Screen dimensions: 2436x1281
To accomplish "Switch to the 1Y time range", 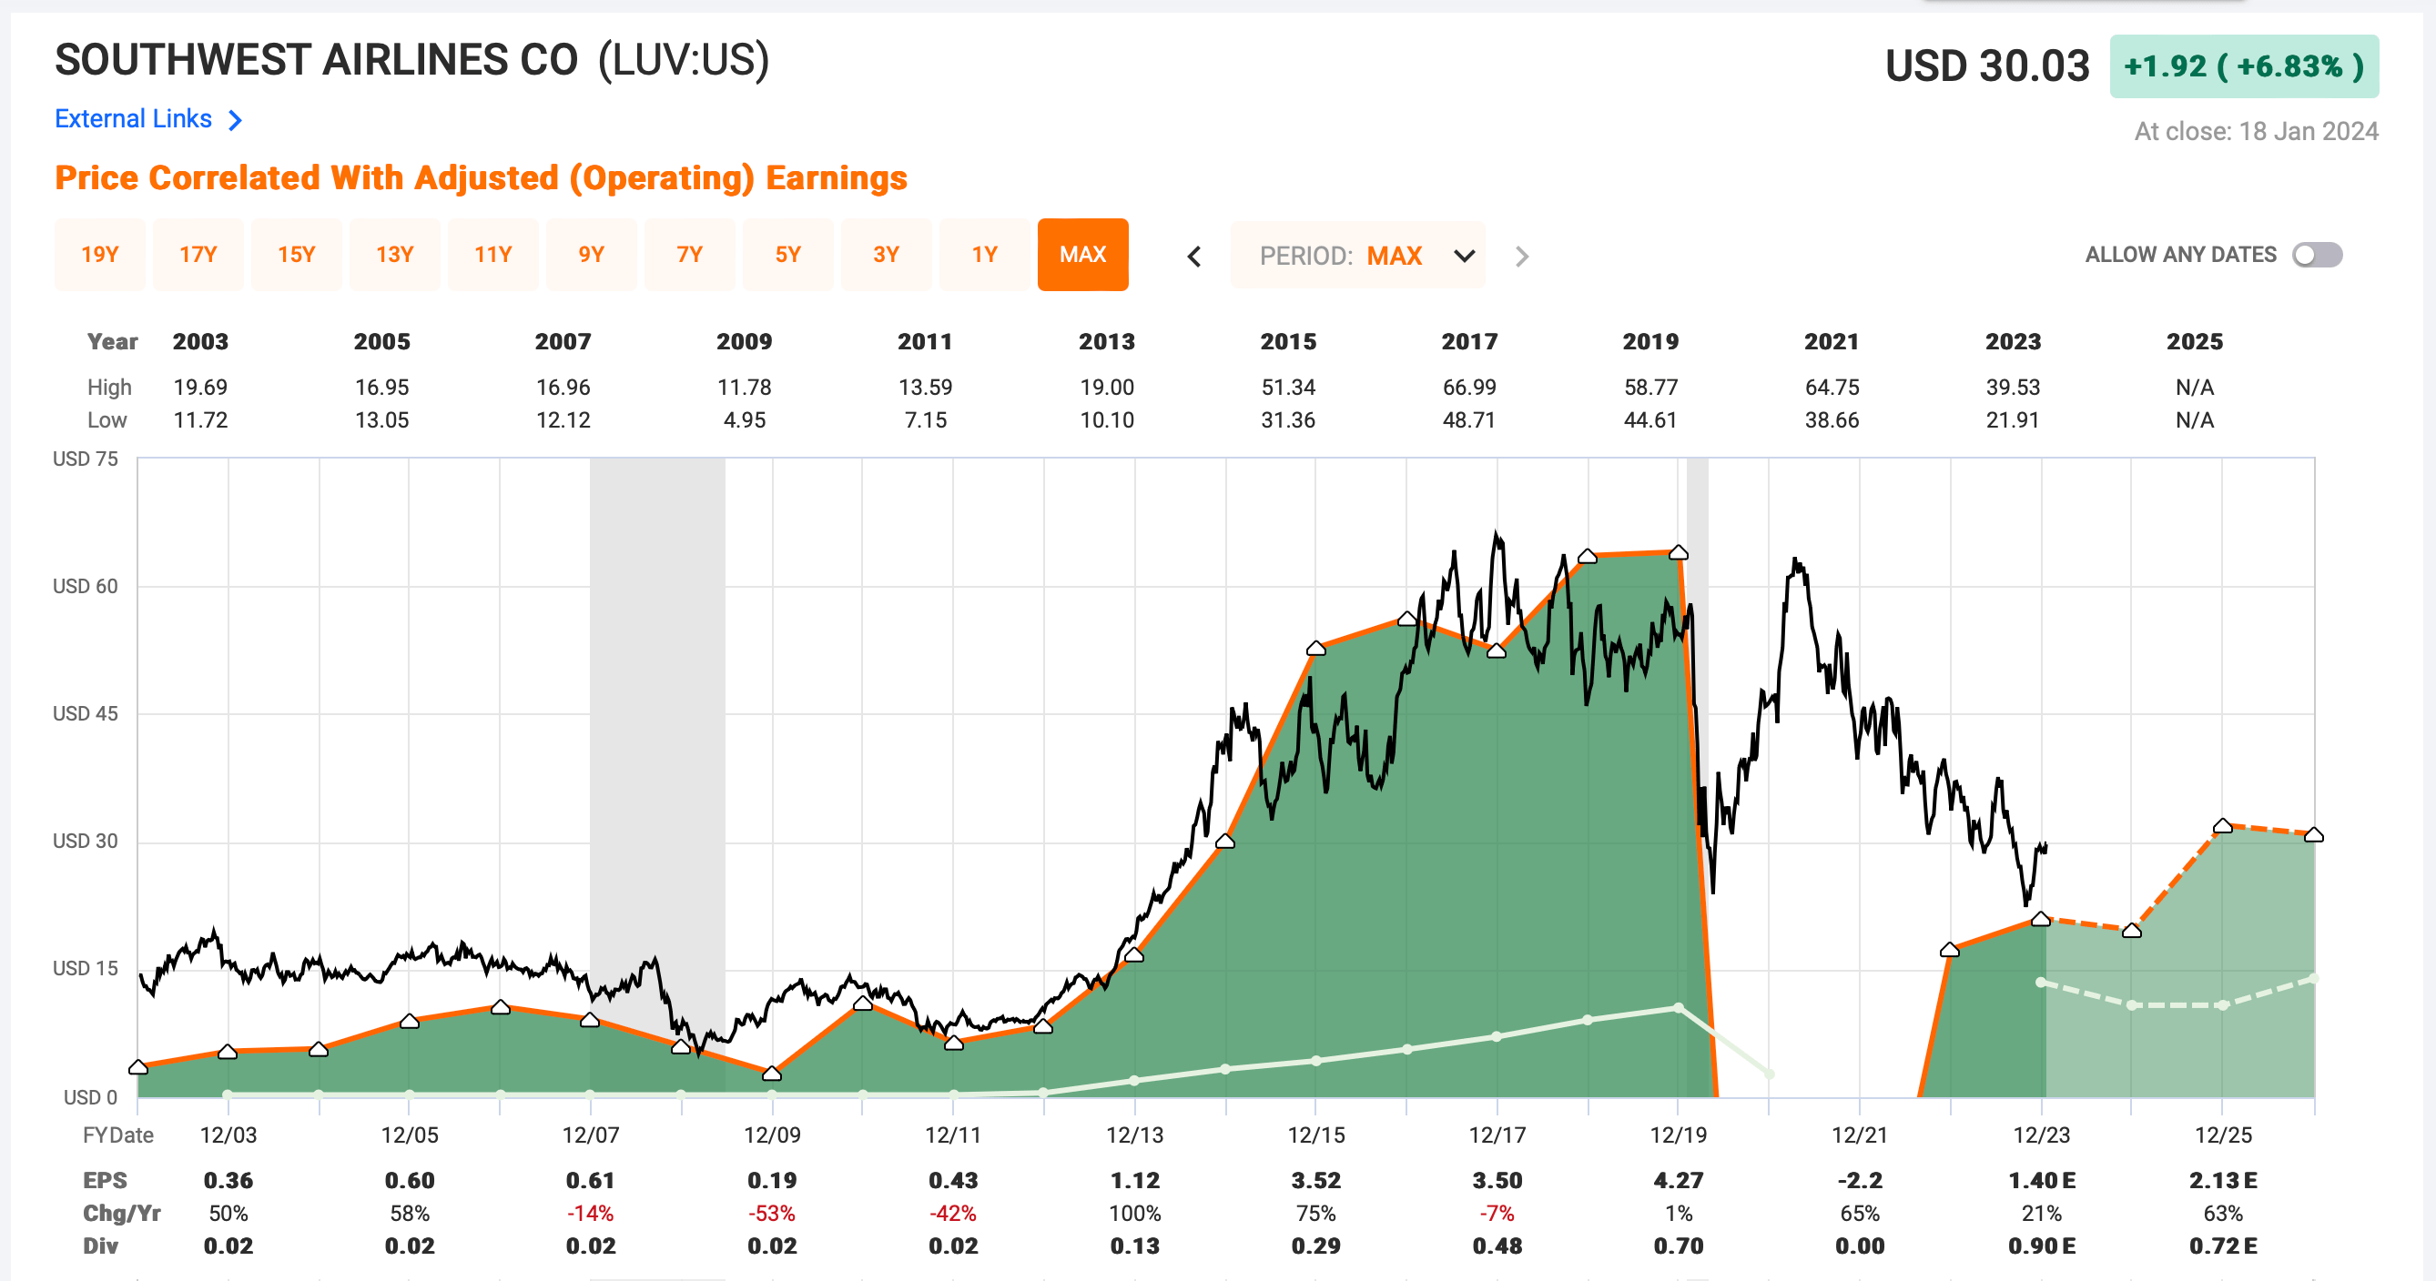I will pos(985,255).
